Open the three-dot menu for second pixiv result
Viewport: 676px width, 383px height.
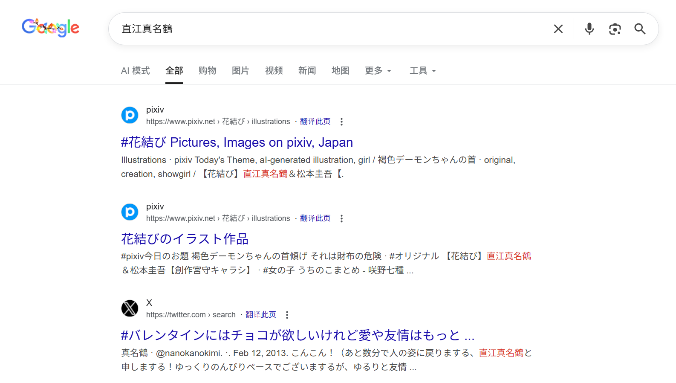click(x=341, y=219)
